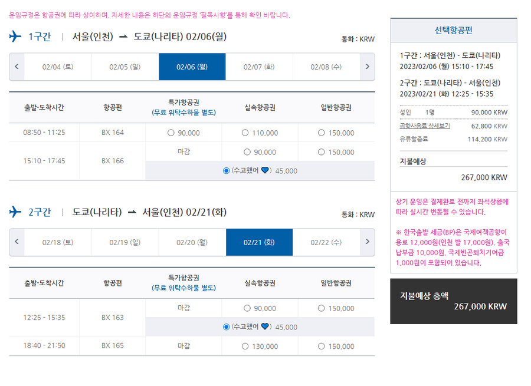Screen dimensions: 531x386
Task: Switch to the 02/07 (화) departure date tab
Action: point(259,67)
